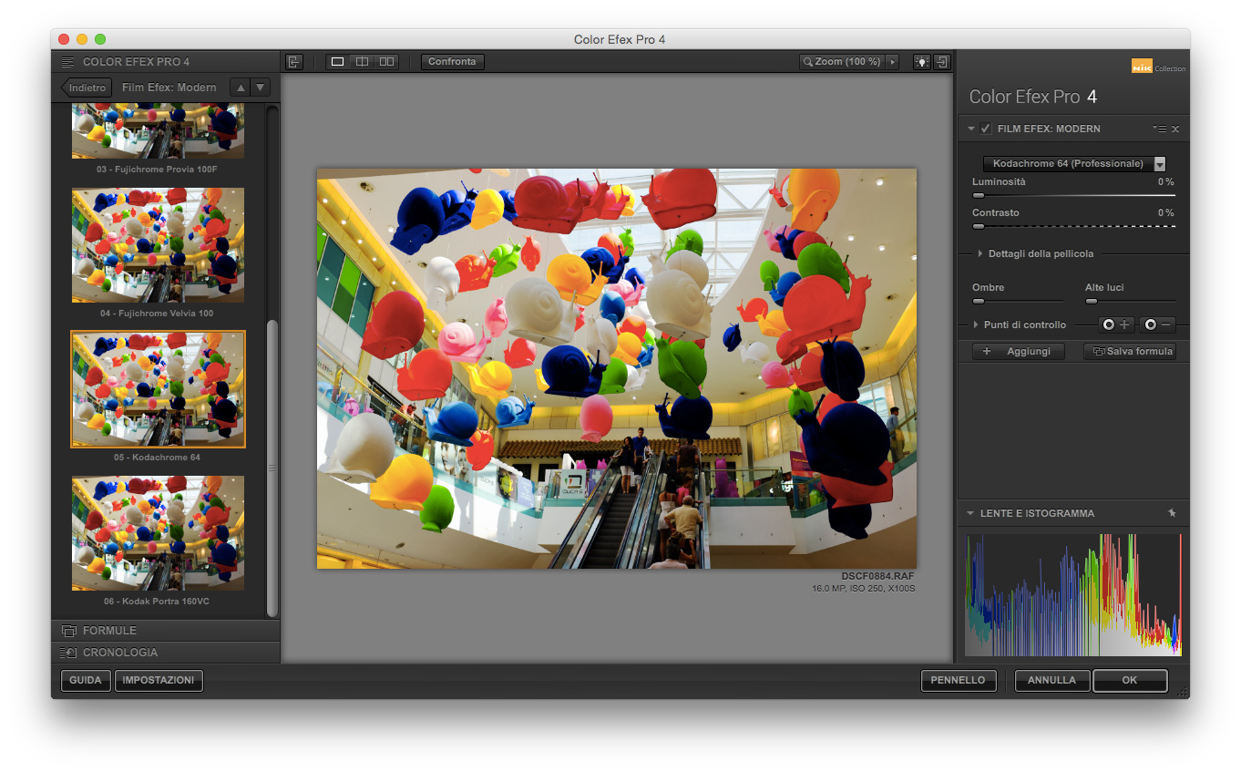This screenshot has width=1241, height=772.
Task: Activate side-by-side comparison view icon
Action: tap(386, 61)
